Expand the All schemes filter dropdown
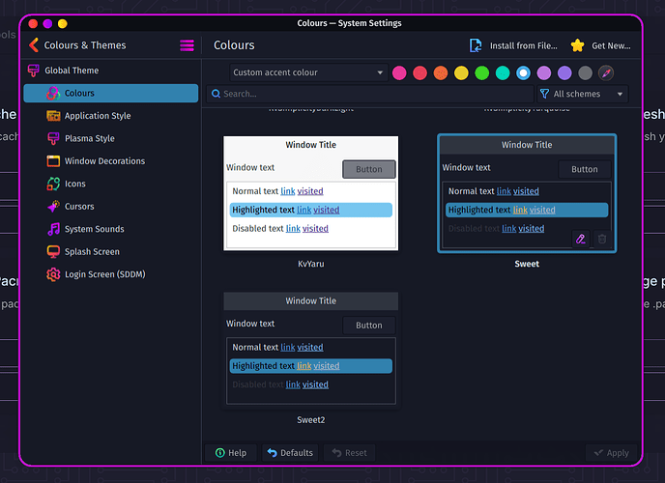Image resolution: width=665 pixels, height=483 pixels. point(582,94)
